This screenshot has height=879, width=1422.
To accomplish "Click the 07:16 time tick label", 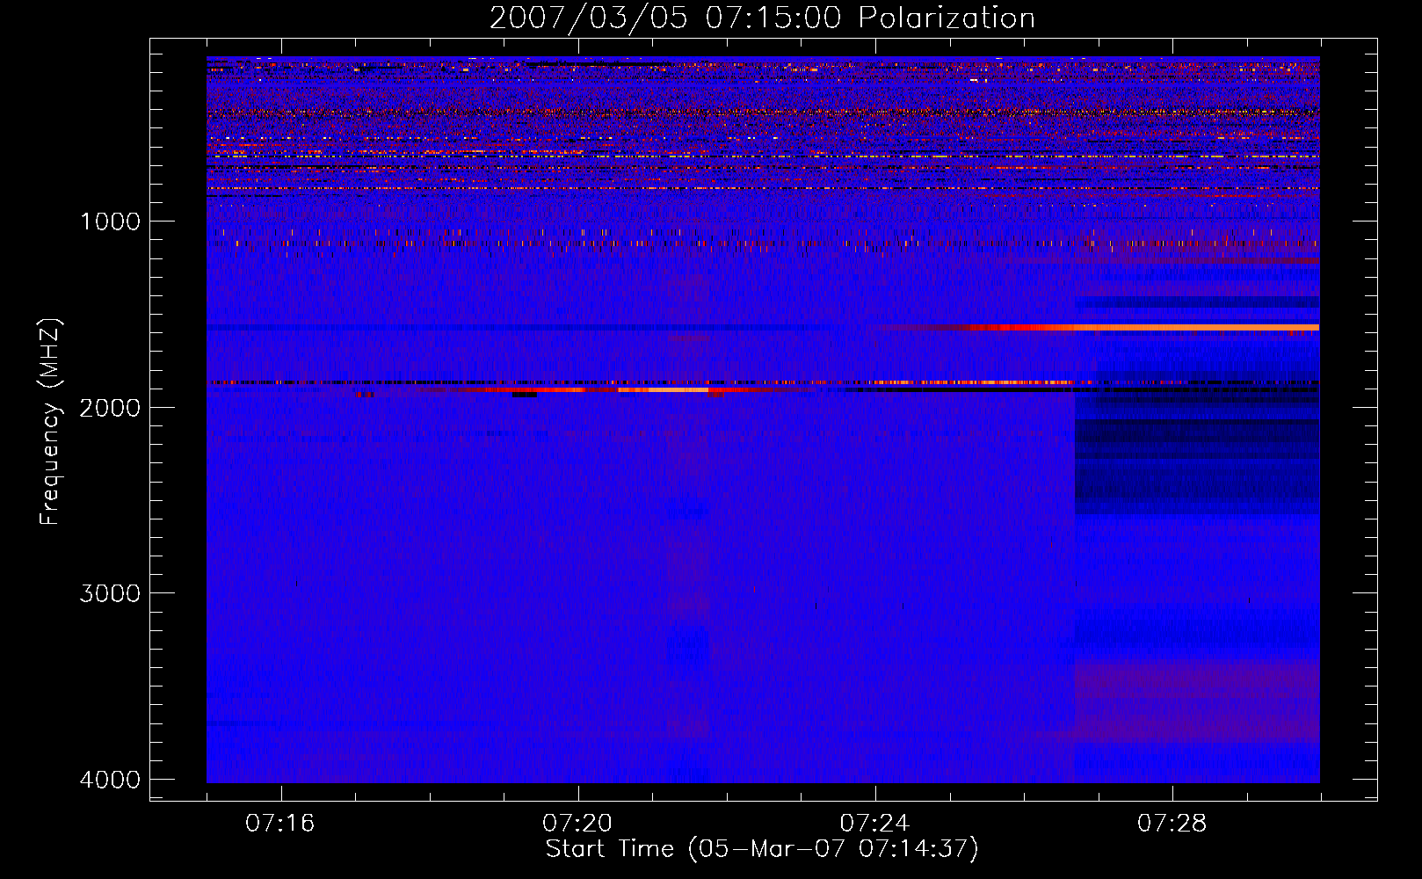I will (x=280, y=824).
